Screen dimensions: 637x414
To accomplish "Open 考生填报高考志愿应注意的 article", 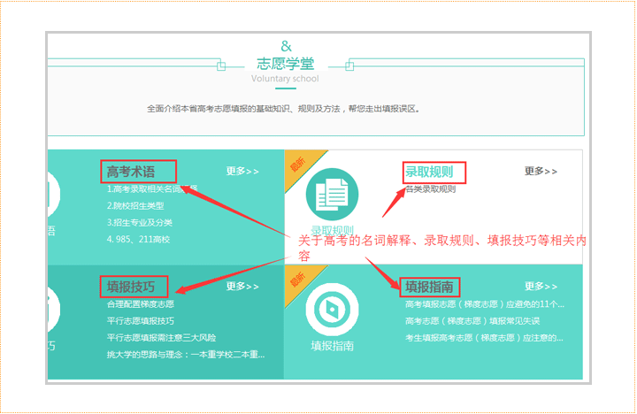I will pyautogui.click(x=484, y=338).
